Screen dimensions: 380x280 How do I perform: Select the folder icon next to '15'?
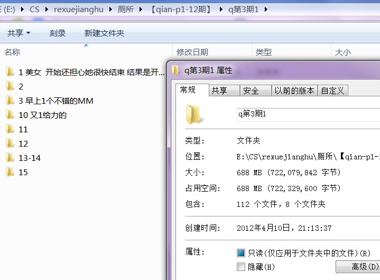coord(10,172)
